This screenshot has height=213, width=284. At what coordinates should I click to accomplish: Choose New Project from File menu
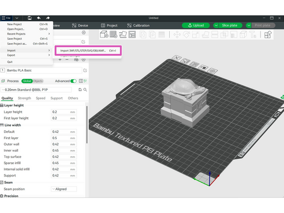point(27,24)
